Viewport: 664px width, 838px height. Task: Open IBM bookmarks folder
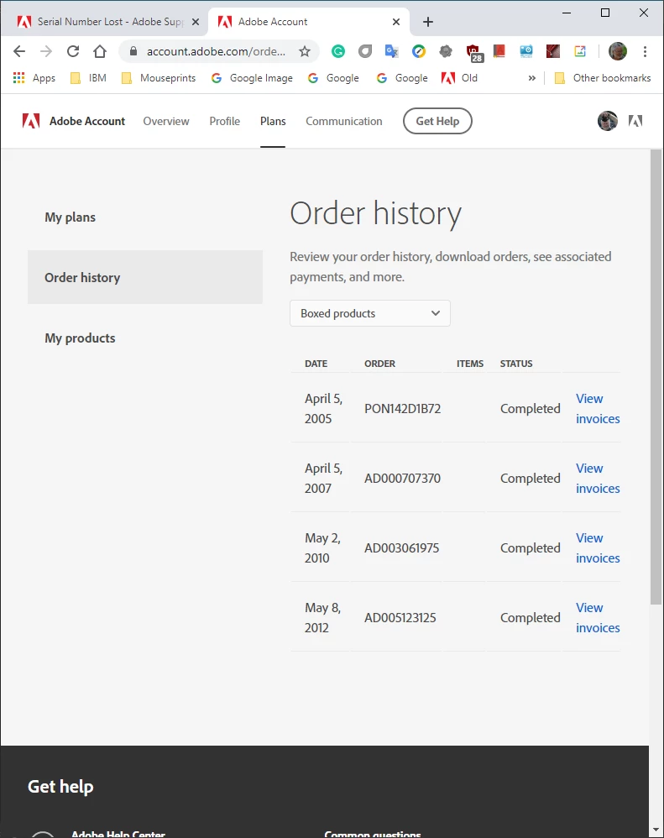point(89,78)
